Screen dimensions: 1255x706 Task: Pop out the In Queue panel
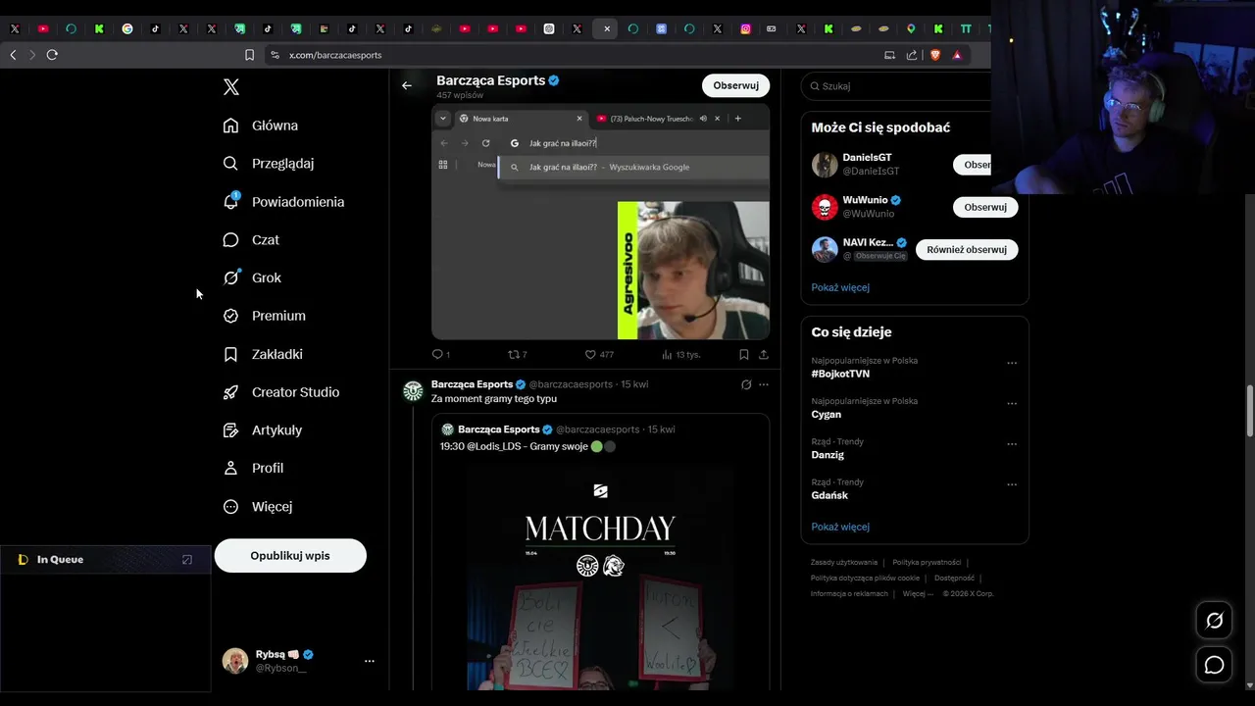click(x=187, y=560)
